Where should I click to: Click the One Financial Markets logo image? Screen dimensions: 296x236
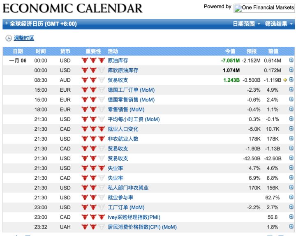(264, 8)
